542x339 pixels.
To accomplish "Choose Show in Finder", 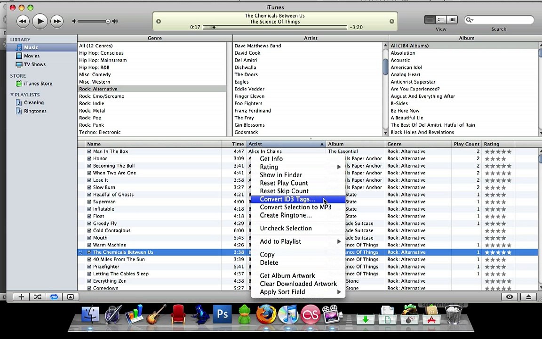I will [x=298, y=175].
